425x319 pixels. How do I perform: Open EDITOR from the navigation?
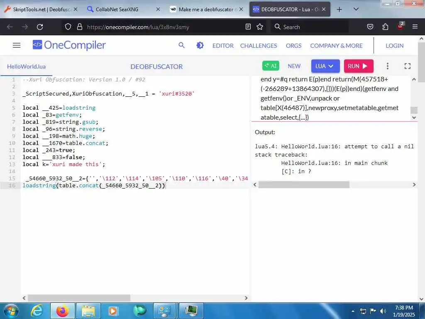(x=223, y=46)
